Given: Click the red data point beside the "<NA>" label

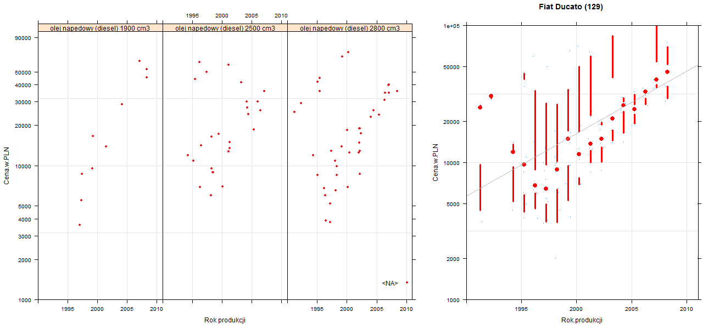Looking at the screenshot, I should coord(407,282).
